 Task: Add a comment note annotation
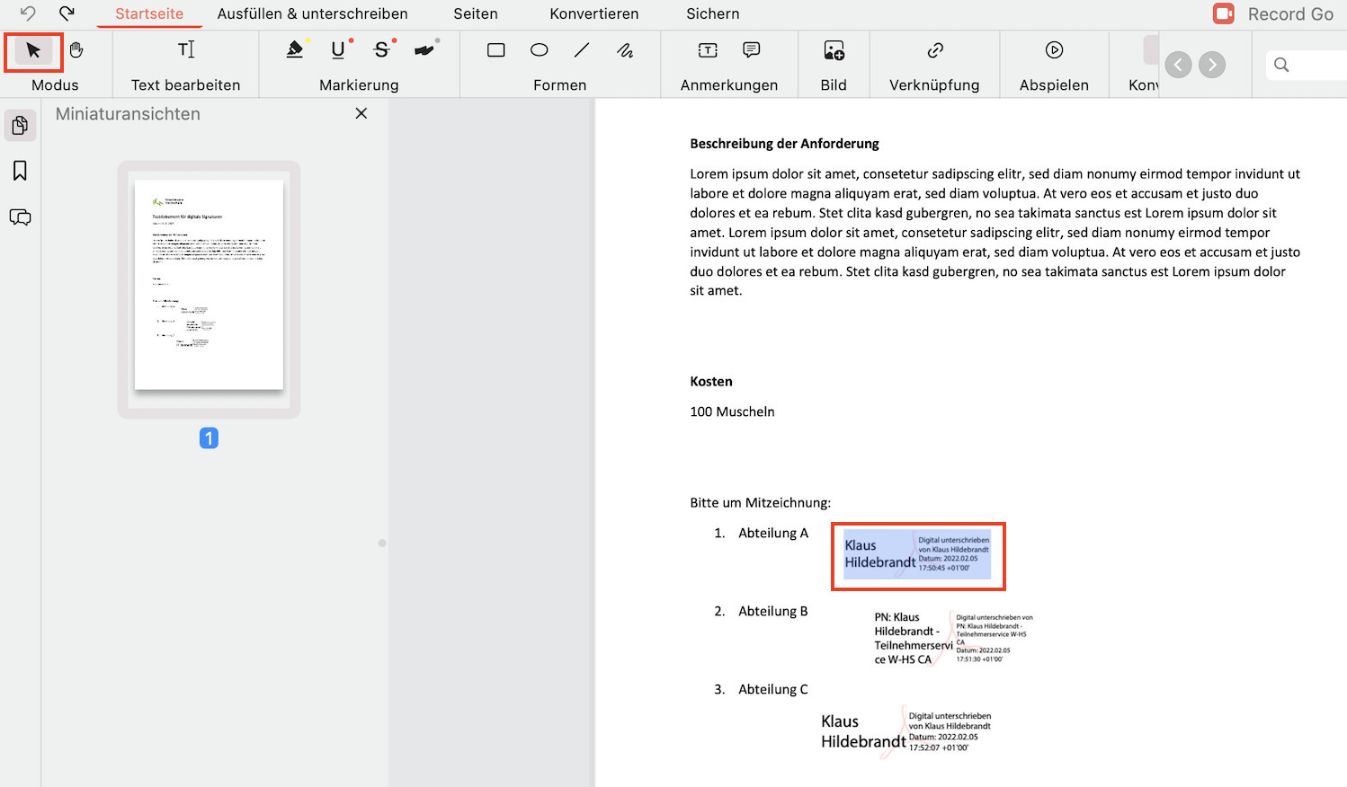click(752, 50)
